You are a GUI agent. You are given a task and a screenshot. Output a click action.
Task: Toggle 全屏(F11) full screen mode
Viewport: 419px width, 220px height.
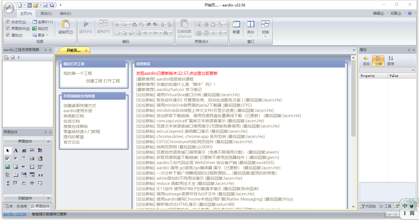42,22
